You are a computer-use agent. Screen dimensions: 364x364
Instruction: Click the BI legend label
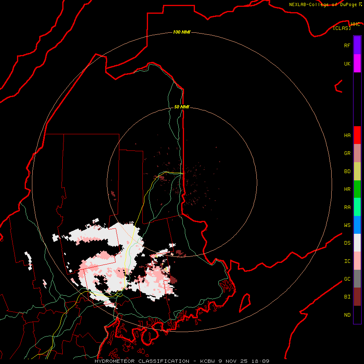click(x=347, y=297)
